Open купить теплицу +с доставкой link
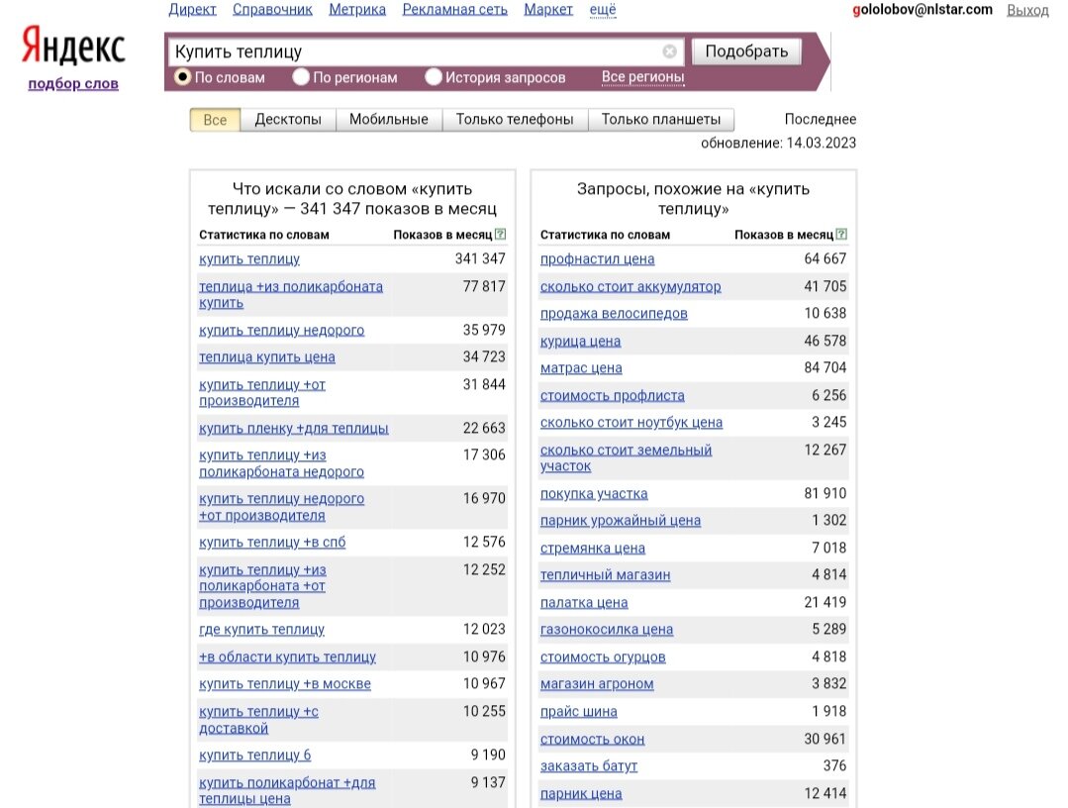Image resolution: width=1068 pixels, height=808 pixels. (x=258, y=720)
